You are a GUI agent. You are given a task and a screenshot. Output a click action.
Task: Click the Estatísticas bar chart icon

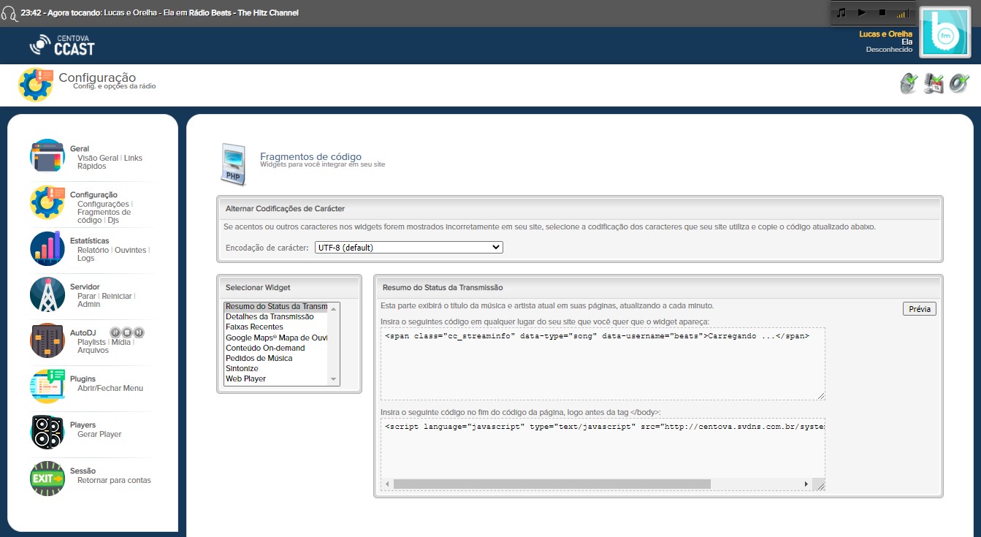(x=47, y=248)
